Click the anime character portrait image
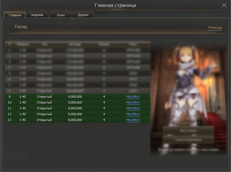 click(189, 87)
